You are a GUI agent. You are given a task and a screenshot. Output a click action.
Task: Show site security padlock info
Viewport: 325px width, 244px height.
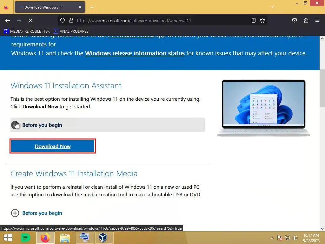tap(71, 21)
